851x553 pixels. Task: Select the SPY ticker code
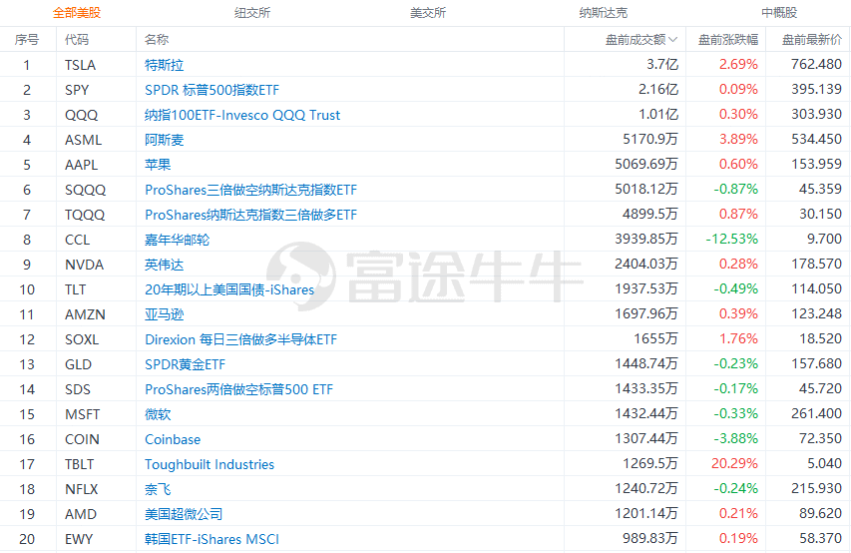(x=77, y=90)
